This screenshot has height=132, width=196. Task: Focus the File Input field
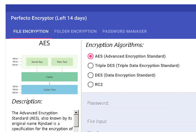[x=140, y=121]
